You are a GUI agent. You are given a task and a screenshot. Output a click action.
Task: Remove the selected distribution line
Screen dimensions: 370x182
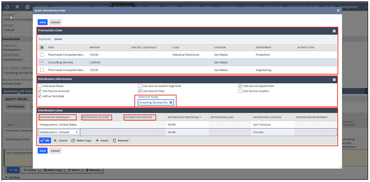point(121,140)
